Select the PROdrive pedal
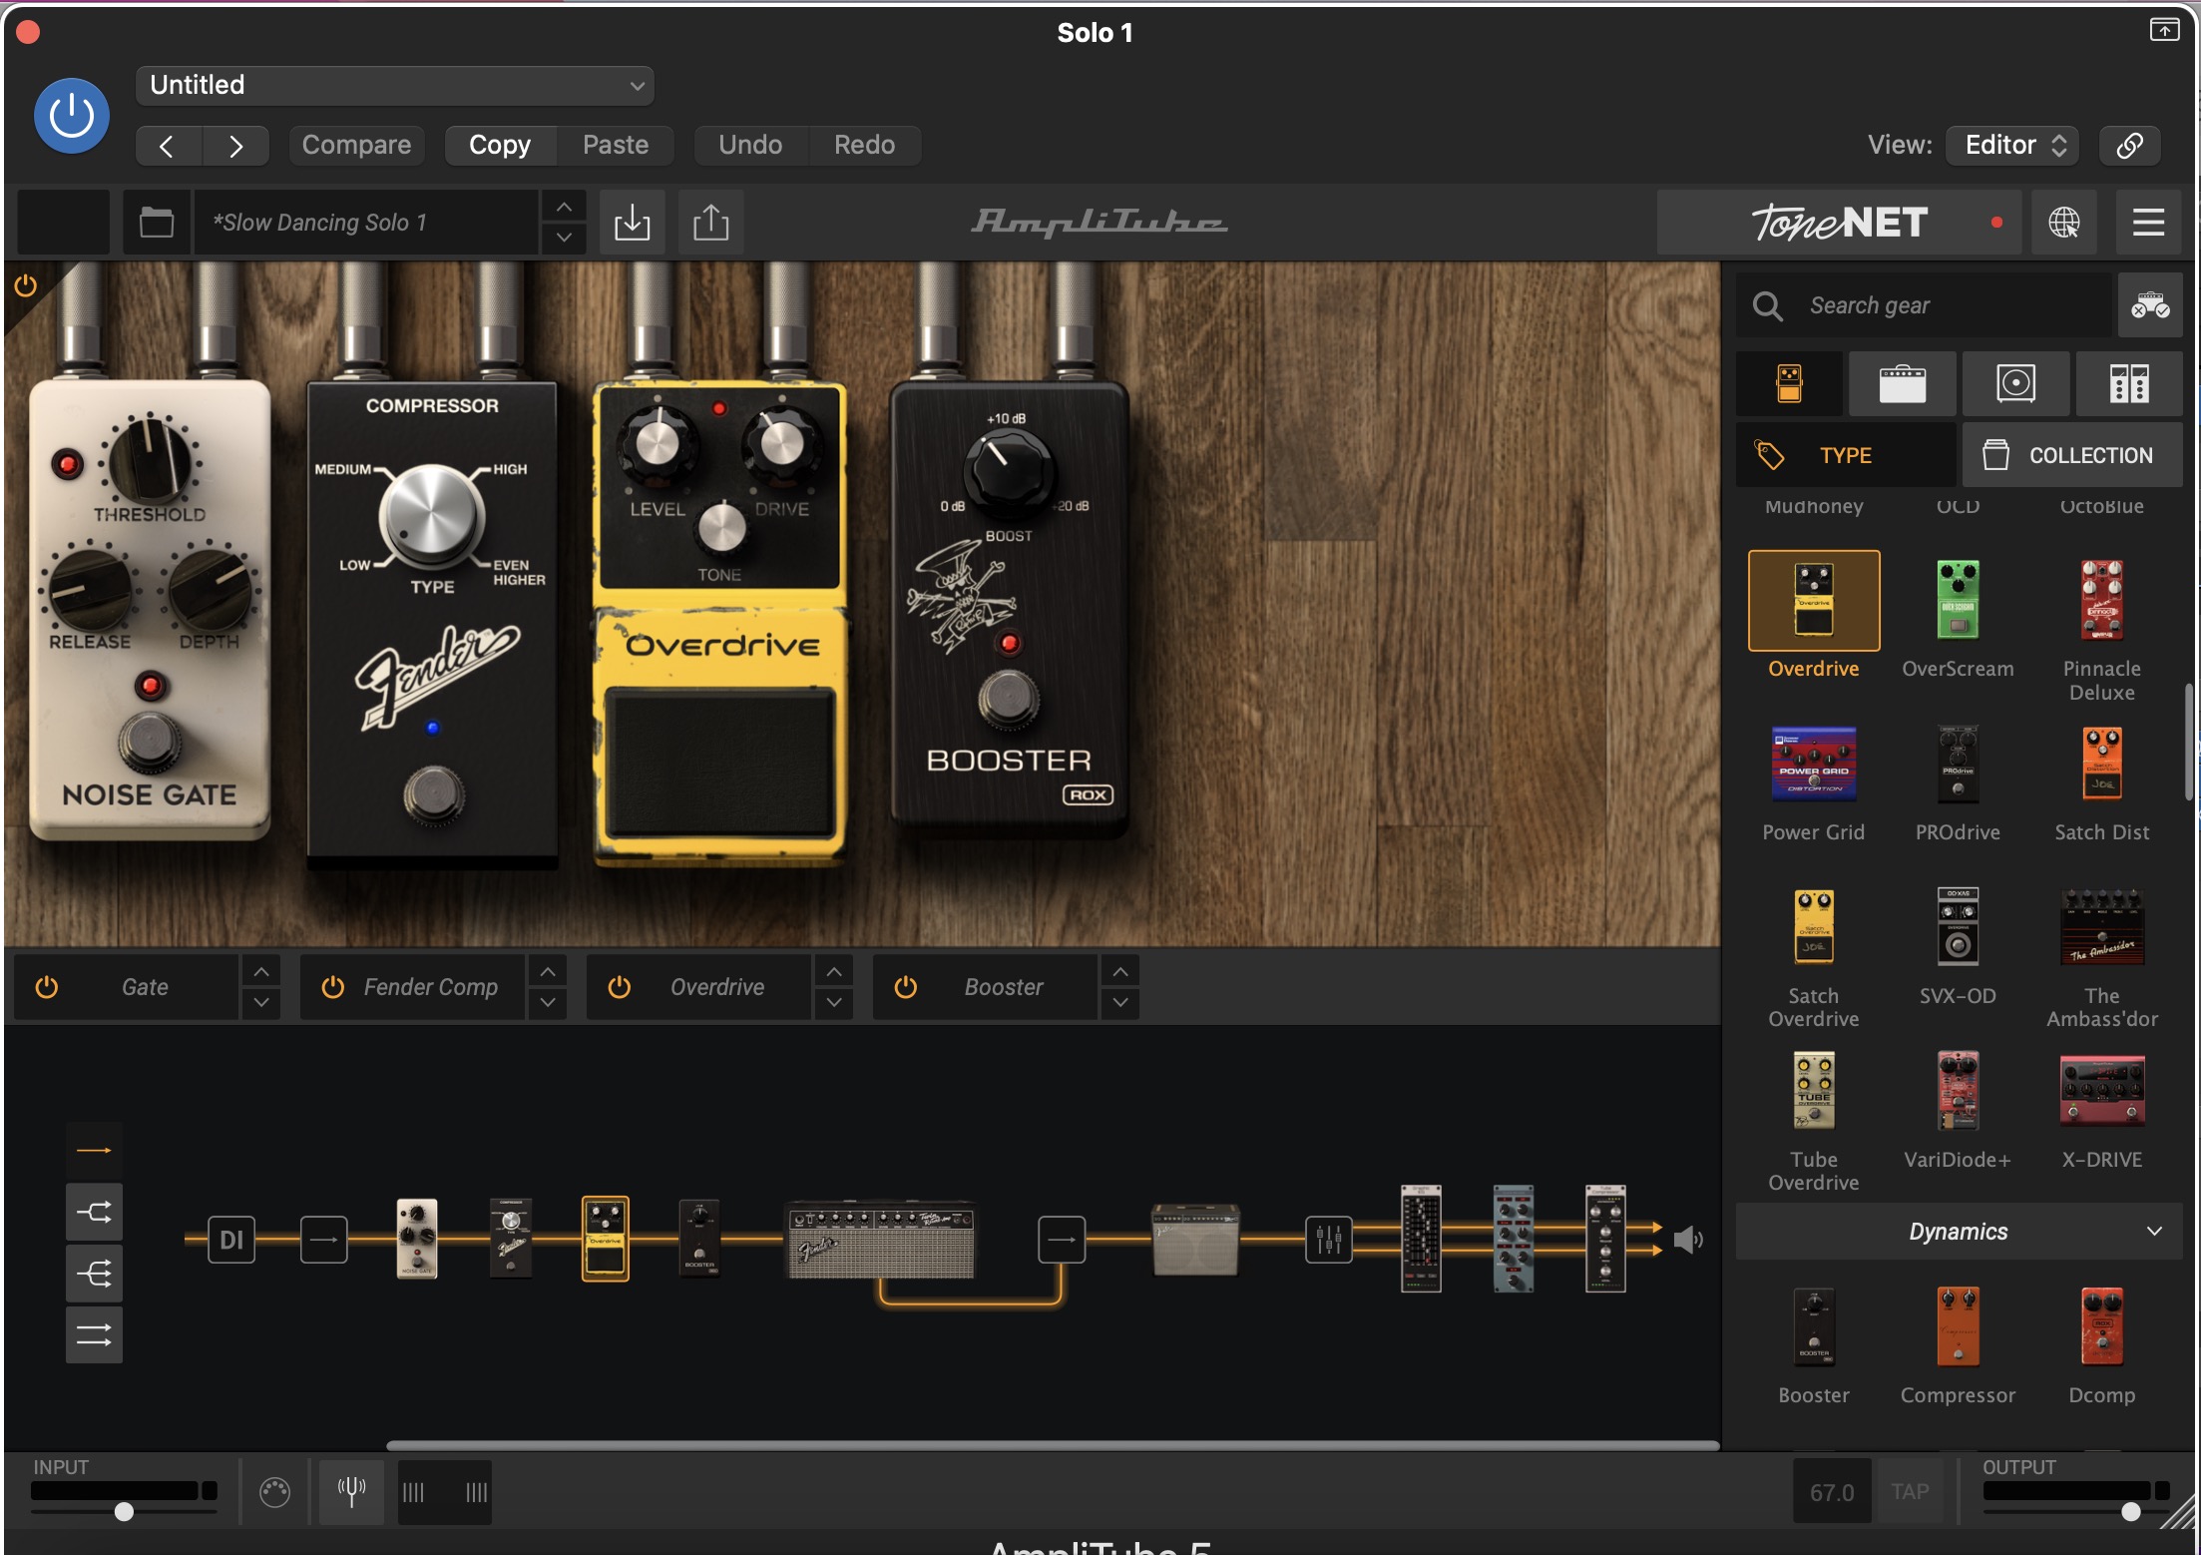Viewport: 2201px width, 1555px height. (x=1958, y=765)
